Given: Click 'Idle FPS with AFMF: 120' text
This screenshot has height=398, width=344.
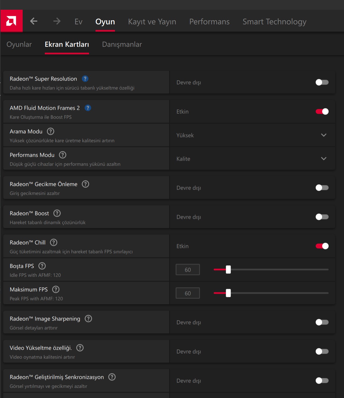Looking at the screenshot, I should [x=35, y=275].
